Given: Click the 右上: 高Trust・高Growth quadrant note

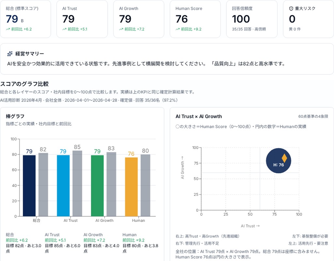Looking at the screenshot, I should point(208,236).
